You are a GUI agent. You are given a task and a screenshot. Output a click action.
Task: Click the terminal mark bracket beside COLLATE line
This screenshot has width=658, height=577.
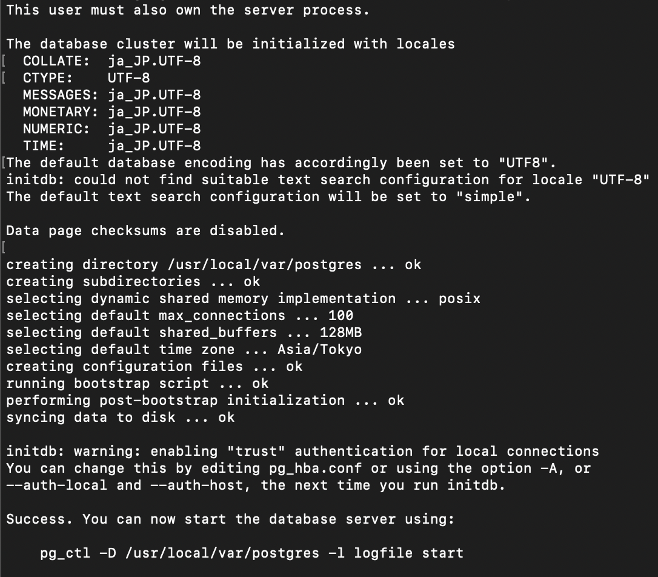pos(4,61)
